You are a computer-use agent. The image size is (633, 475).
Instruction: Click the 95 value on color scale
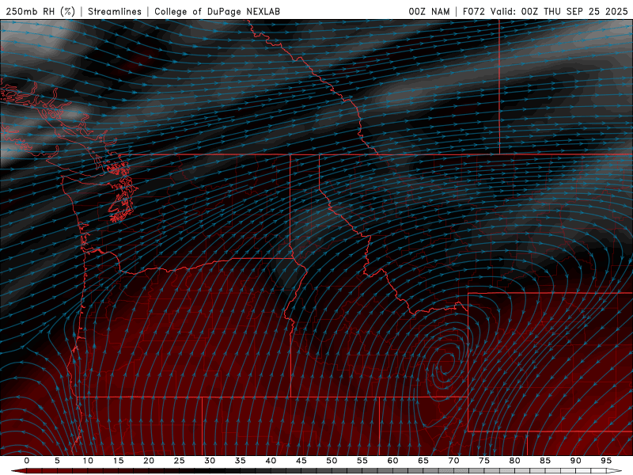[606, 461]
